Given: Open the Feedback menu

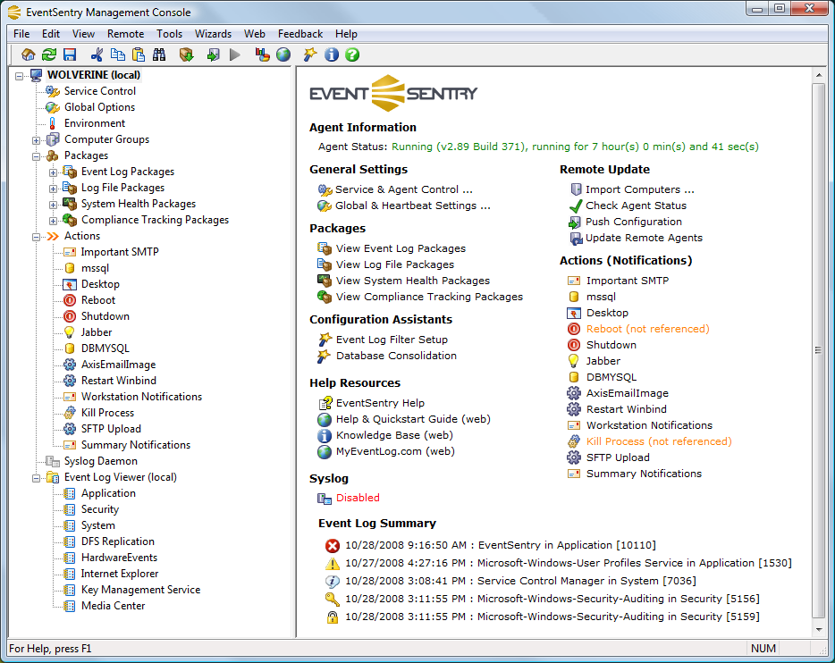Looking at the screenshot, I should [300, 34].
